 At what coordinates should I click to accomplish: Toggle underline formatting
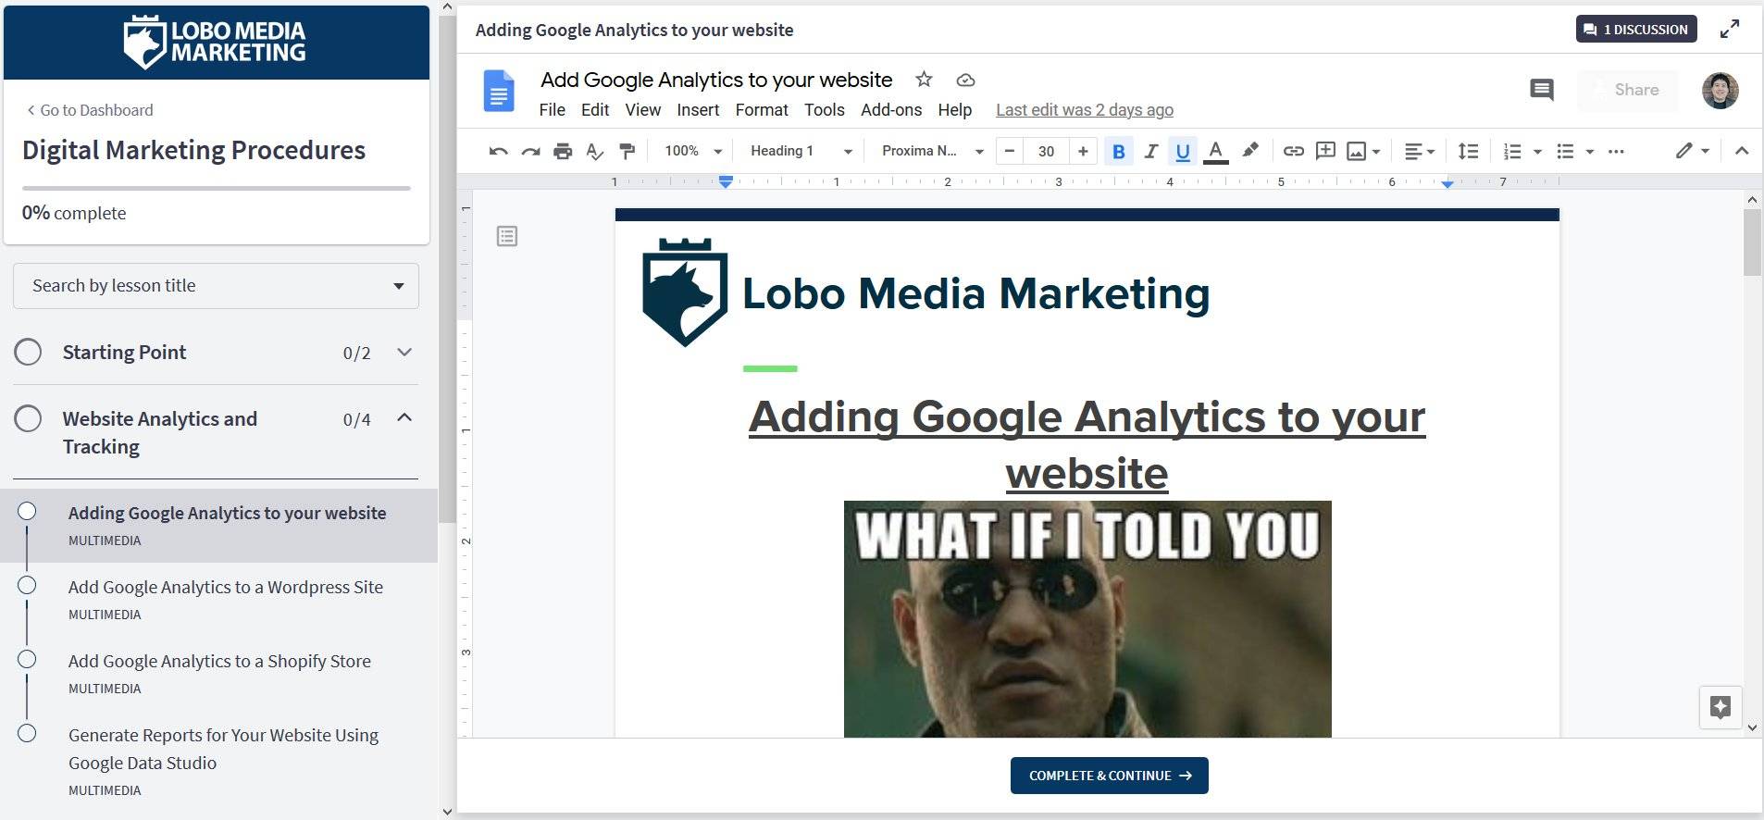(x=1183, y=151)
